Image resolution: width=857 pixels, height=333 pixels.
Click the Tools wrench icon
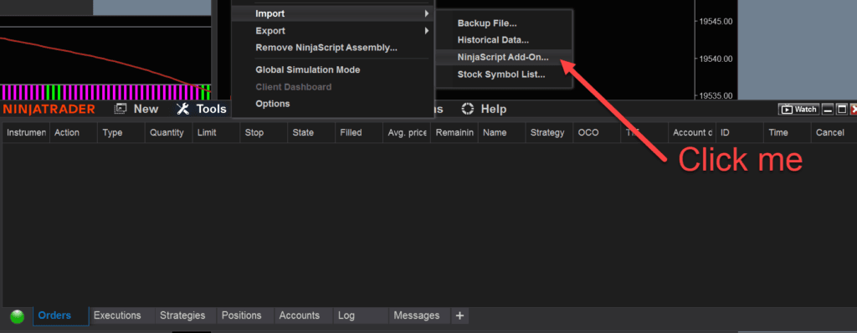point(182,109)
